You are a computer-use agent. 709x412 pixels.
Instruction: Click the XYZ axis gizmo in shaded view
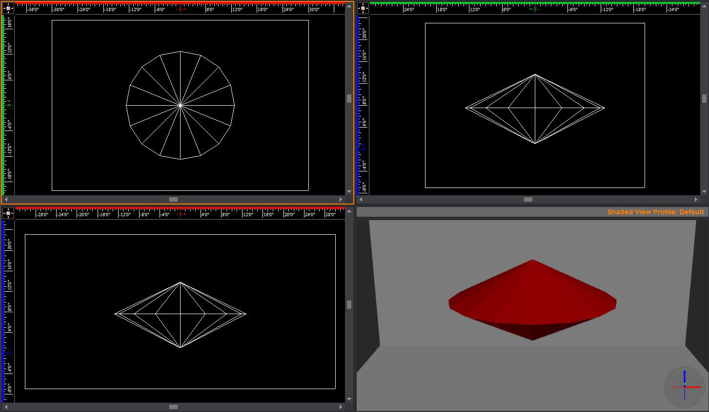(x=684, y=387)
